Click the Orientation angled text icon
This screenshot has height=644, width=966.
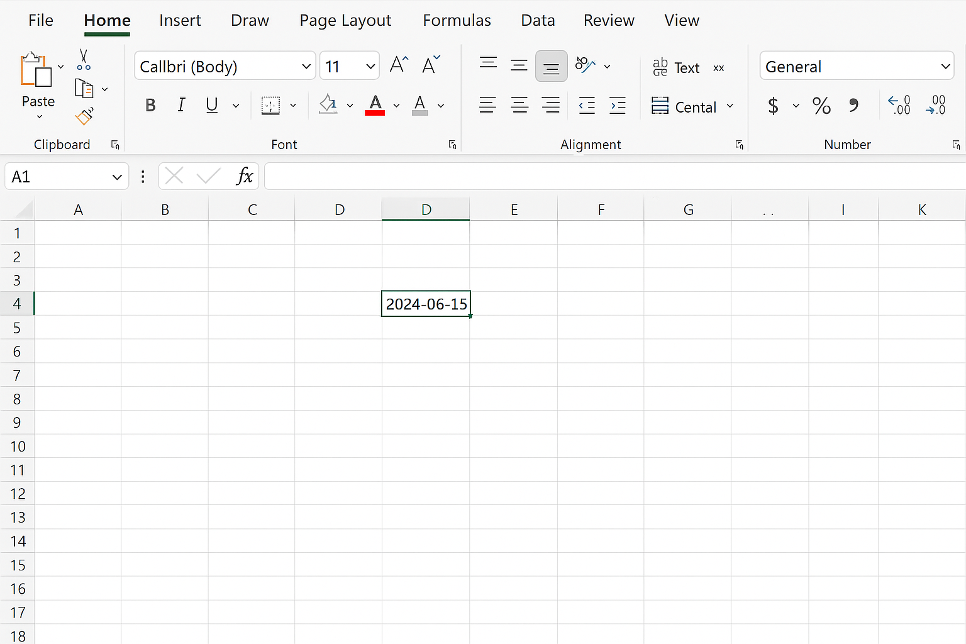click(x=585, y=65)
